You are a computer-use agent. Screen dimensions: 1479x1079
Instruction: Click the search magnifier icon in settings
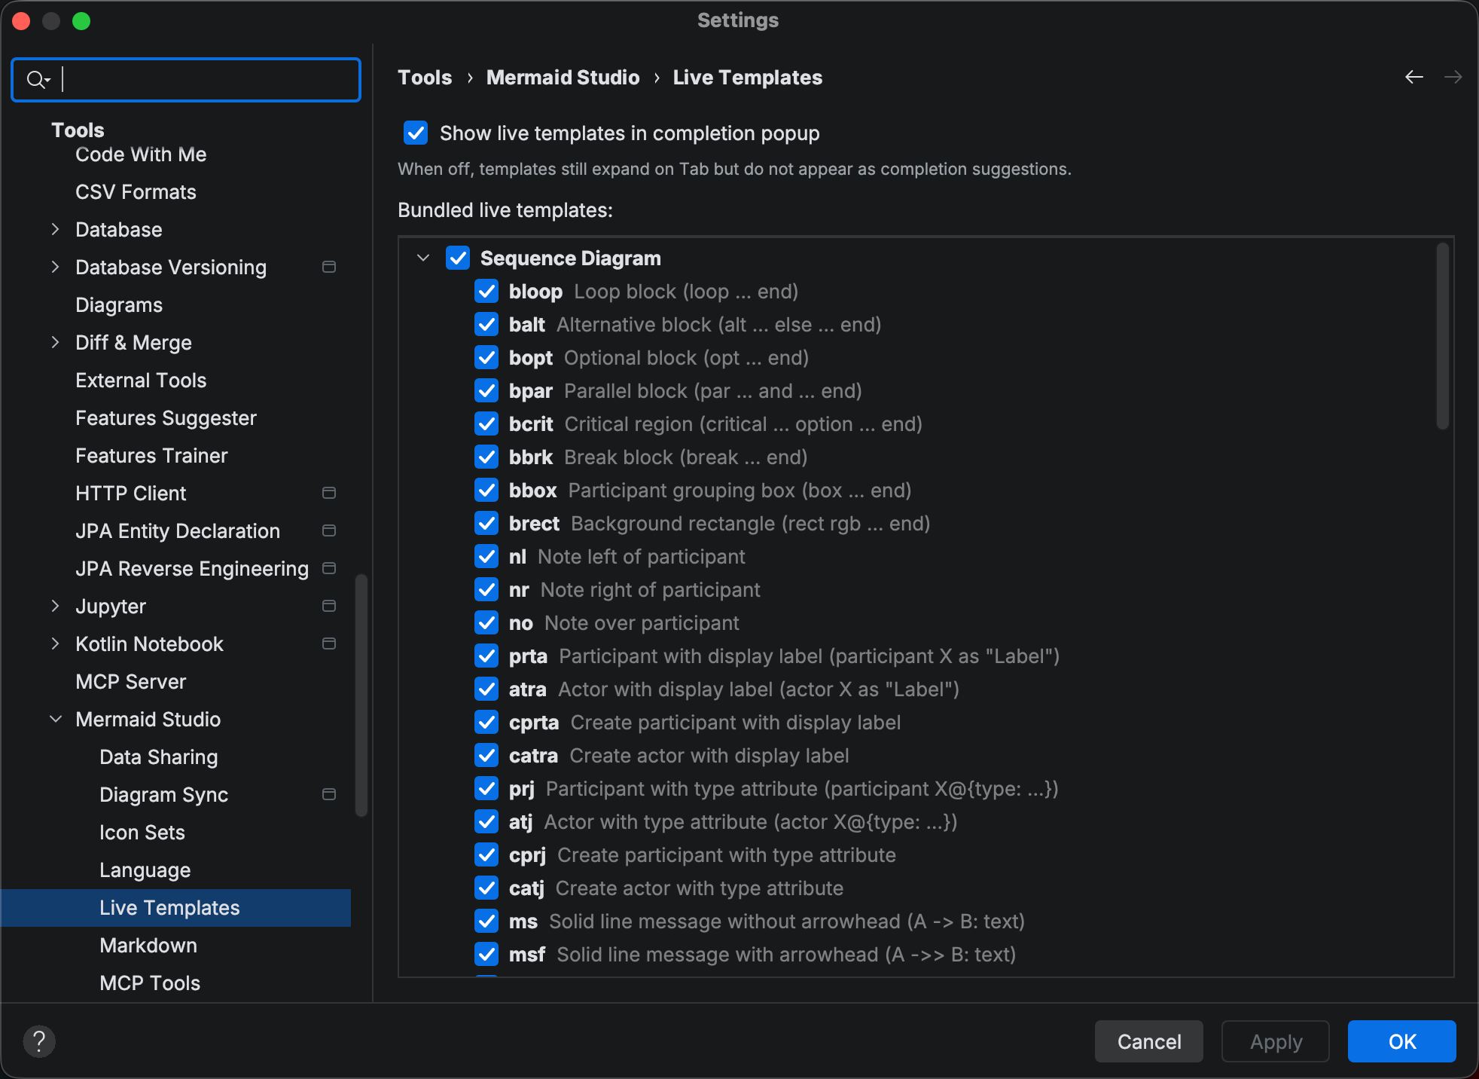click(37, 79)
